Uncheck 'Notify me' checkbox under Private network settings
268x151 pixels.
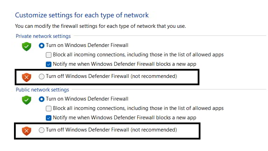pyautogui.click(x=49, y=64)
